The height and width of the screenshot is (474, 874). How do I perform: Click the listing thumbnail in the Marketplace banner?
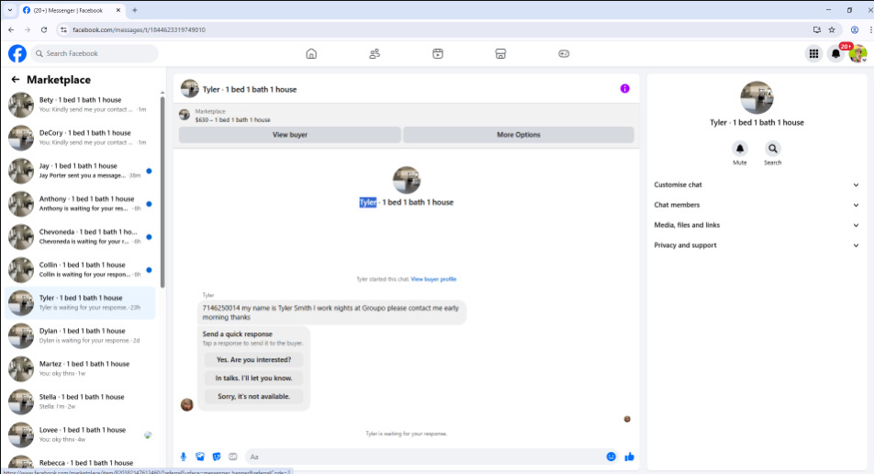tap(185, 115)
